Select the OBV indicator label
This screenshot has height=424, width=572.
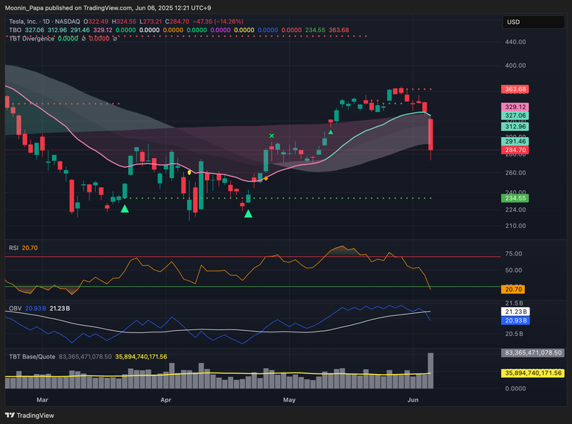(15, 308)
